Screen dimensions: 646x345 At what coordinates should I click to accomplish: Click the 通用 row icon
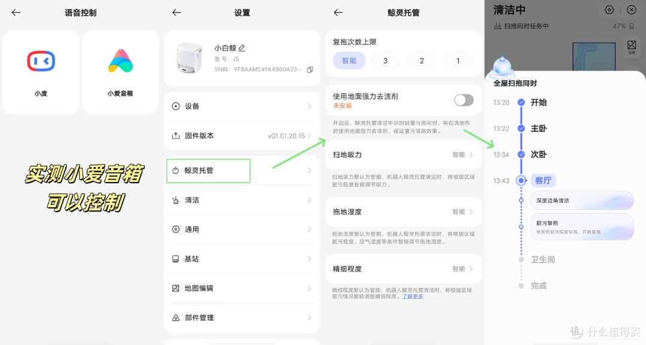pyautogui.click(x=176, y=229)
